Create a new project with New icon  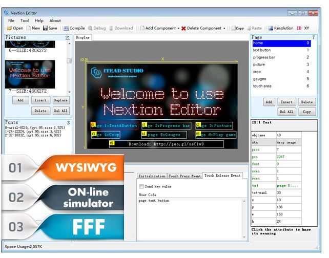pyautogui.click(x=33, y=28)
